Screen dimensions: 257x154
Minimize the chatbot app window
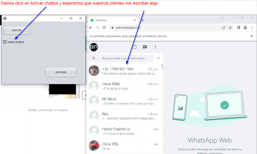pyautogui.click(x=61, y=18)
